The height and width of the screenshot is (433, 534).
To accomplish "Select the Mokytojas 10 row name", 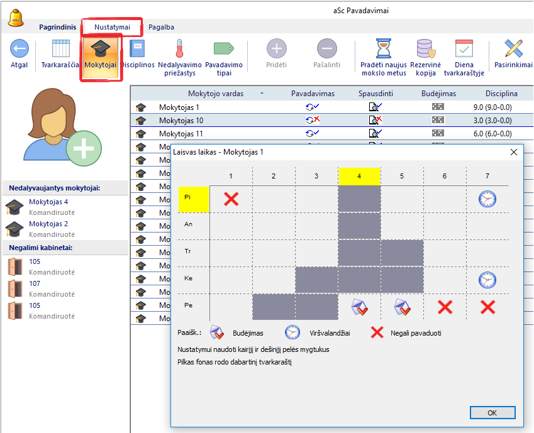I will click(181, 121).
